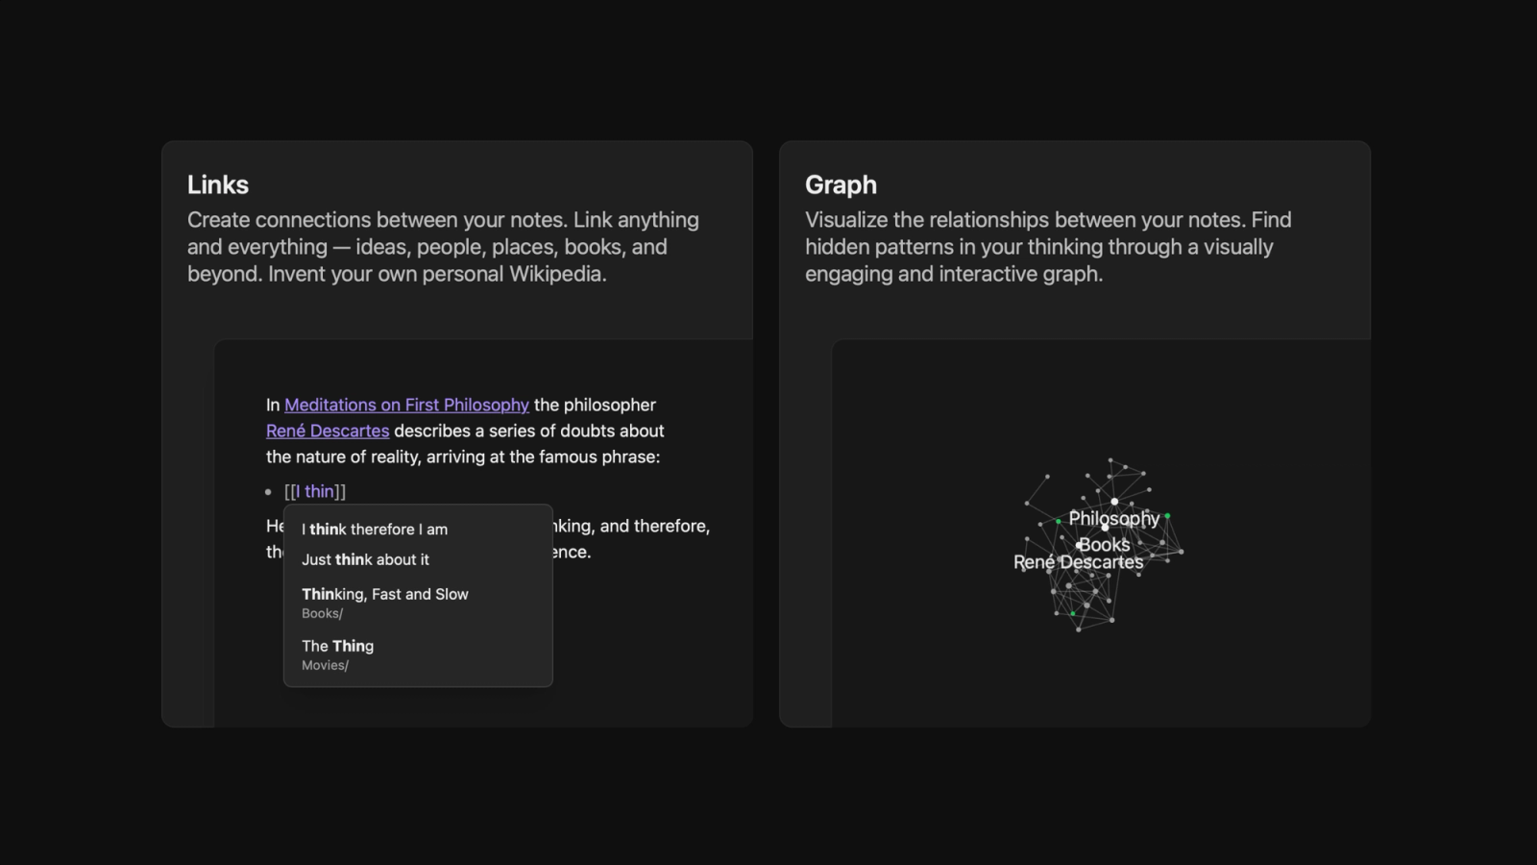Click the 'Movies/' folder path in suggestions
Image resolution: width=1537 pixels, height=865 pixels.
pyautogui.click(x=325, y=665)
